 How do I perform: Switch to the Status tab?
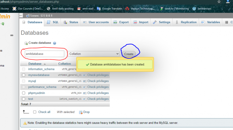(71, 22)
